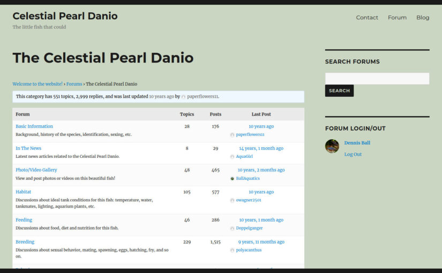This screenshot has height=273, width=442.
Task: Open paperflowers11 profile in info banner
Action: click(203, 96)
